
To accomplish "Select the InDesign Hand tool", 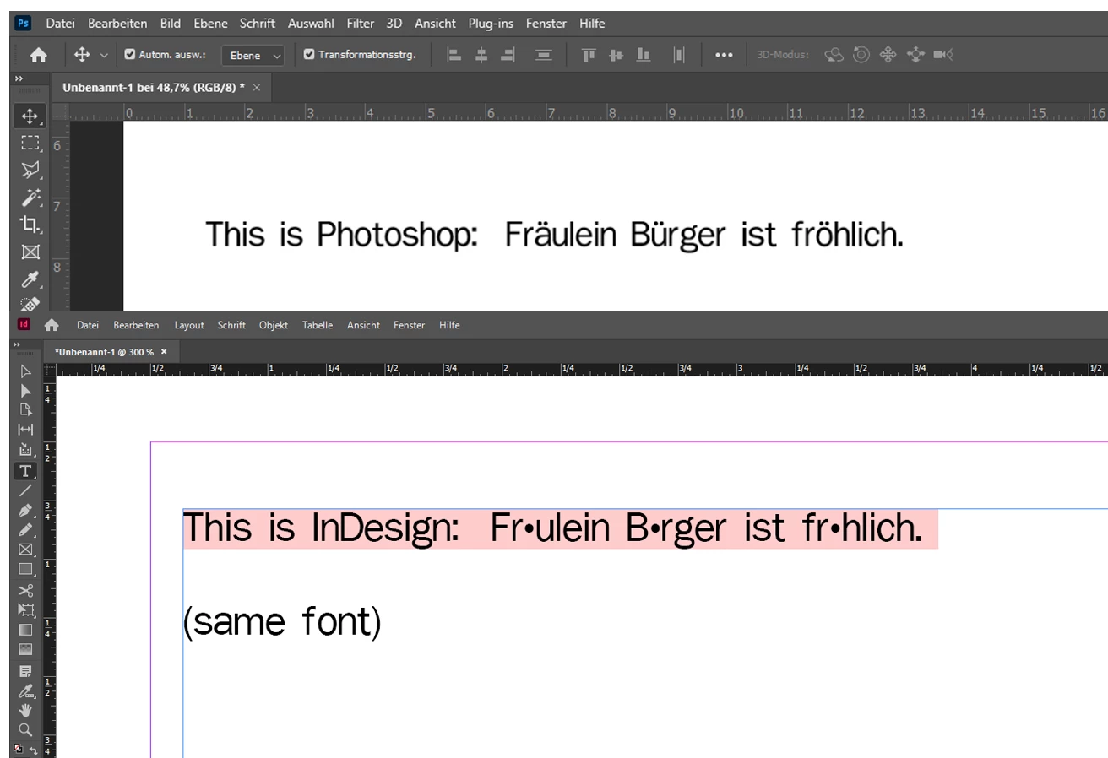I will pyautogui.click(x=25, y=710).
